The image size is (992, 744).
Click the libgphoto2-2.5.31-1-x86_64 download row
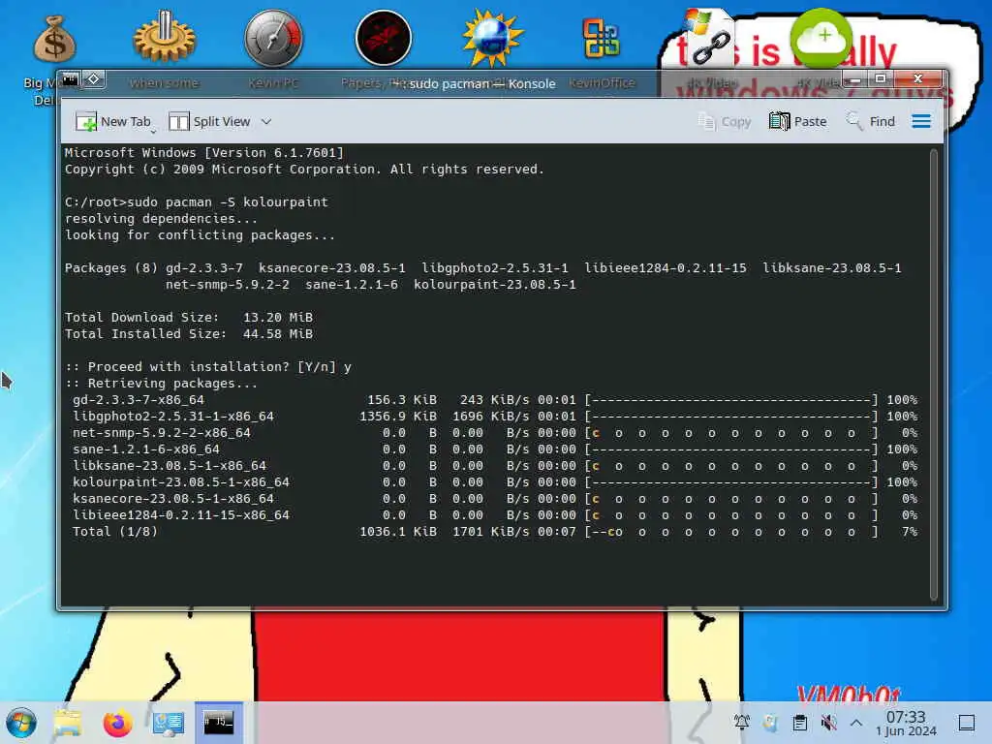coord(495,417)
